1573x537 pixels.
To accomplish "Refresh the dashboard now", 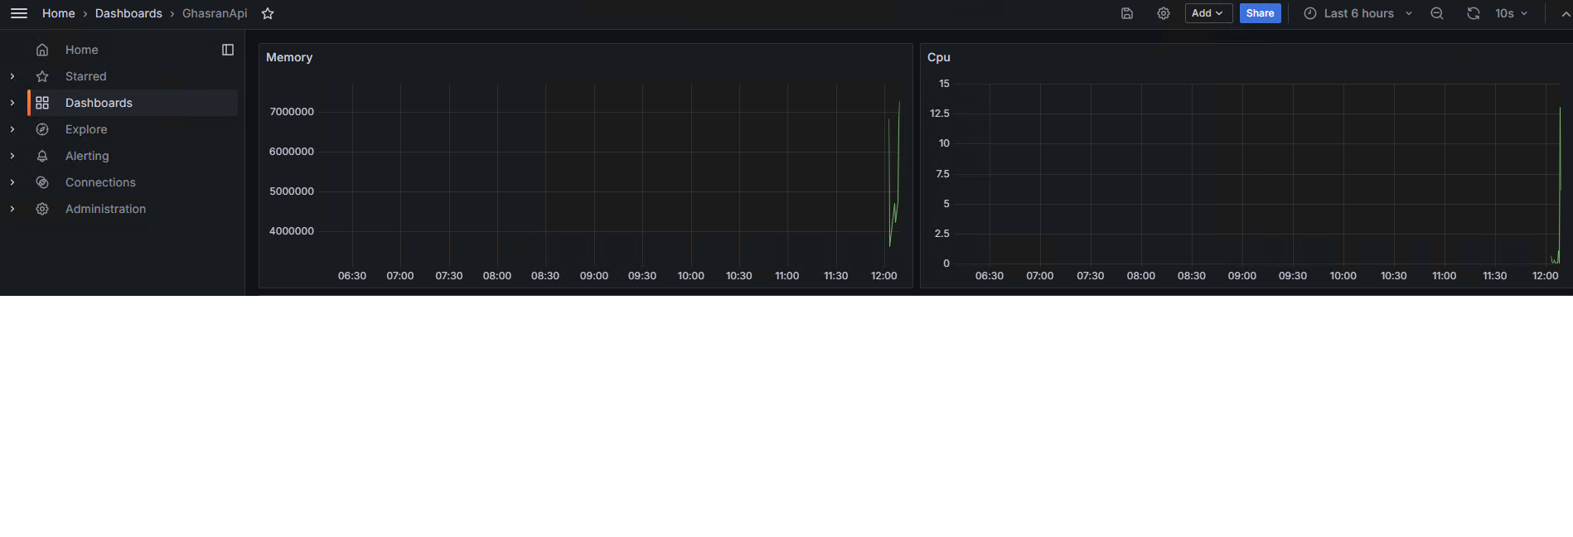I will tap(1474, 13).
